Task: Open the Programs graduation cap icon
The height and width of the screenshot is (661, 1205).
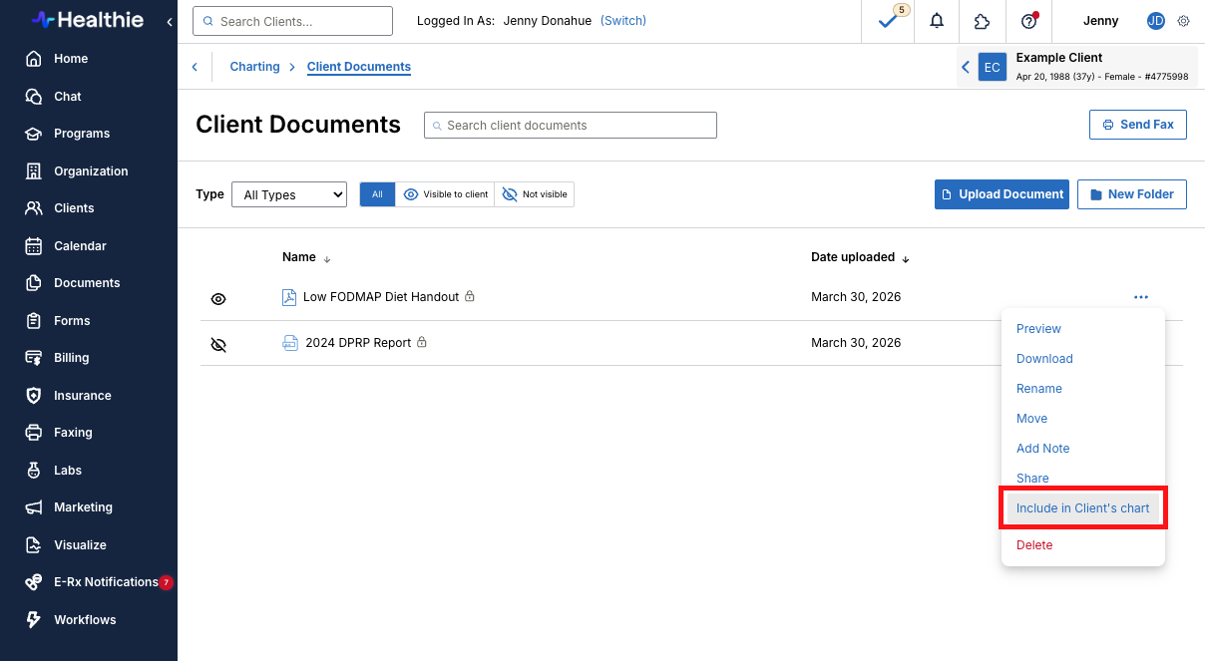Action: 34,134
